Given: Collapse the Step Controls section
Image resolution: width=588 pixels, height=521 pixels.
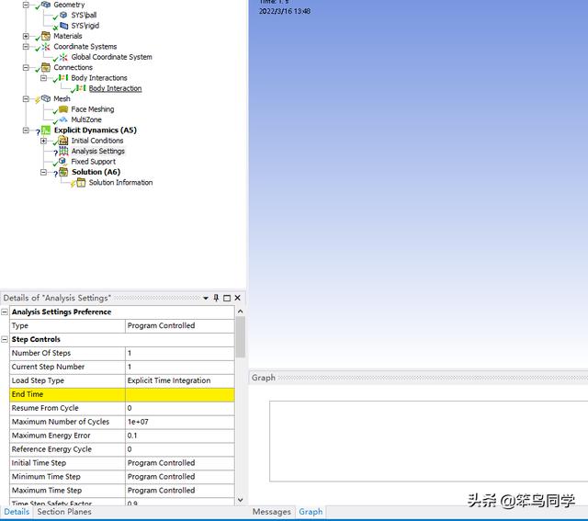Looking at the screenshot, I should 5,339.
